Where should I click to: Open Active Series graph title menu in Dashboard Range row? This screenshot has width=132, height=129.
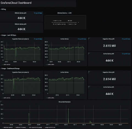(64, 72)
